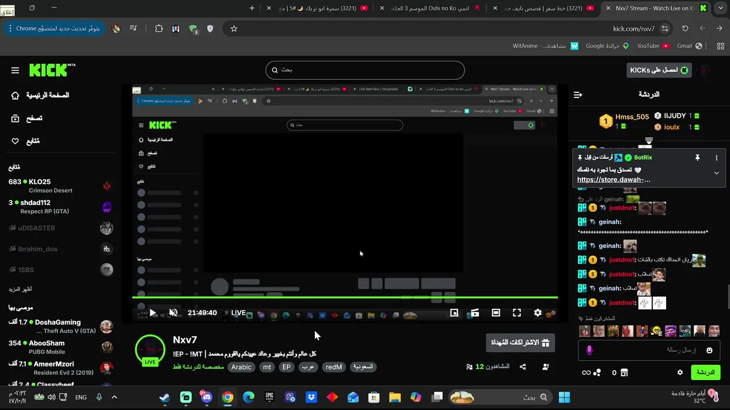Collapse chat panel with arrow icon
The image size is (730, 410).
click(x=578, y=95)
